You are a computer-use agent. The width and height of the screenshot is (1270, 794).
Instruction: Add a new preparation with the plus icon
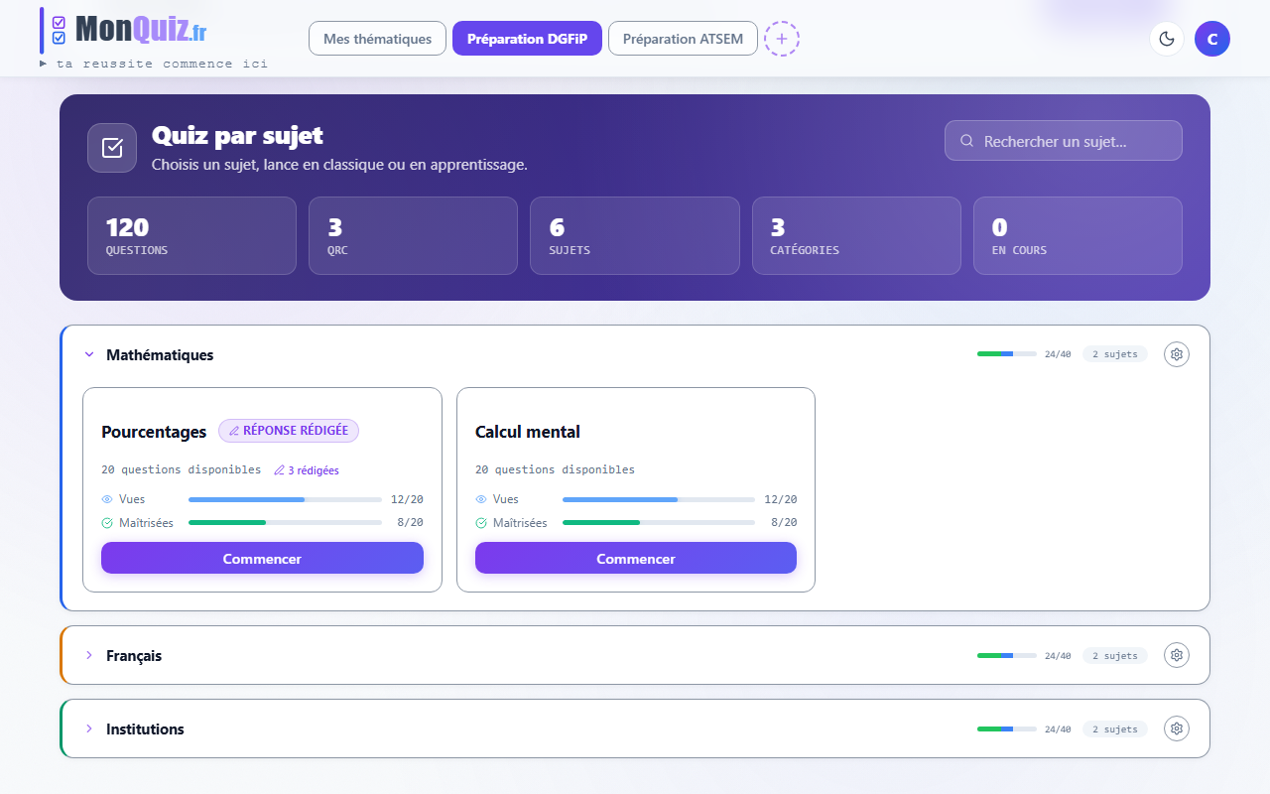782,39
